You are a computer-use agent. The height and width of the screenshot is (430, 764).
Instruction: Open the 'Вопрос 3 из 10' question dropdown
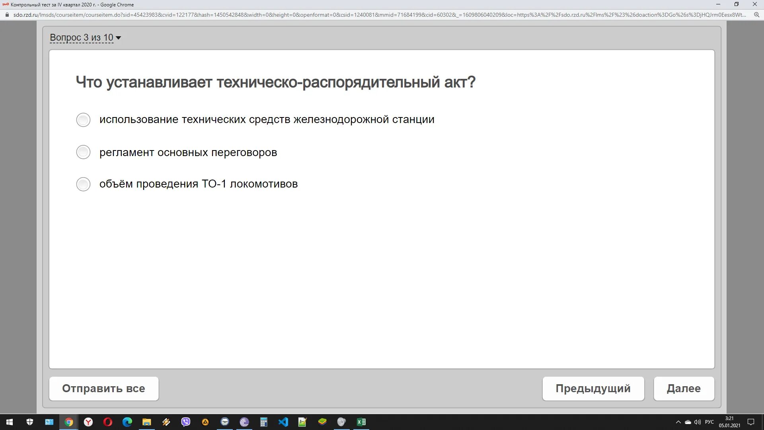(85, 37)
